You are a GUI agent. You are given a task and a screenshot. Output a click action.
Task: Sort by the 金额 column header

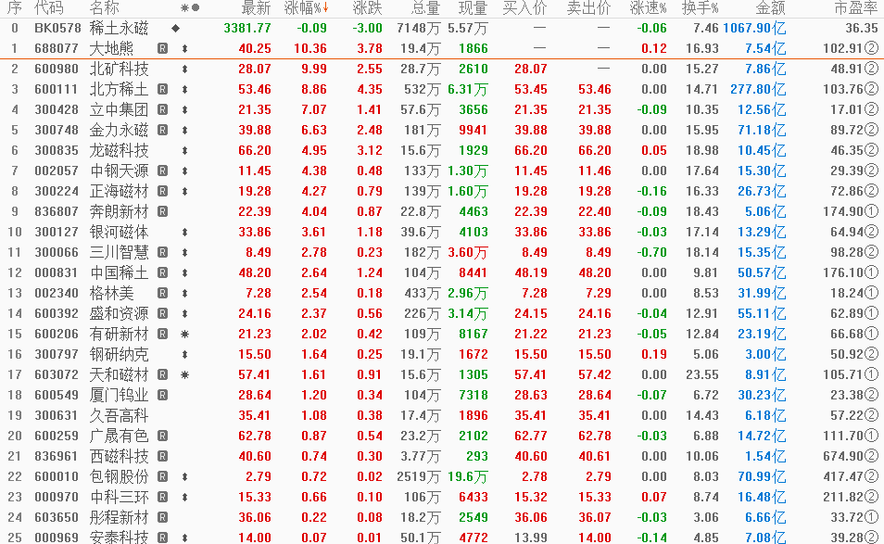pyautogui.click(x=770, y=8)
